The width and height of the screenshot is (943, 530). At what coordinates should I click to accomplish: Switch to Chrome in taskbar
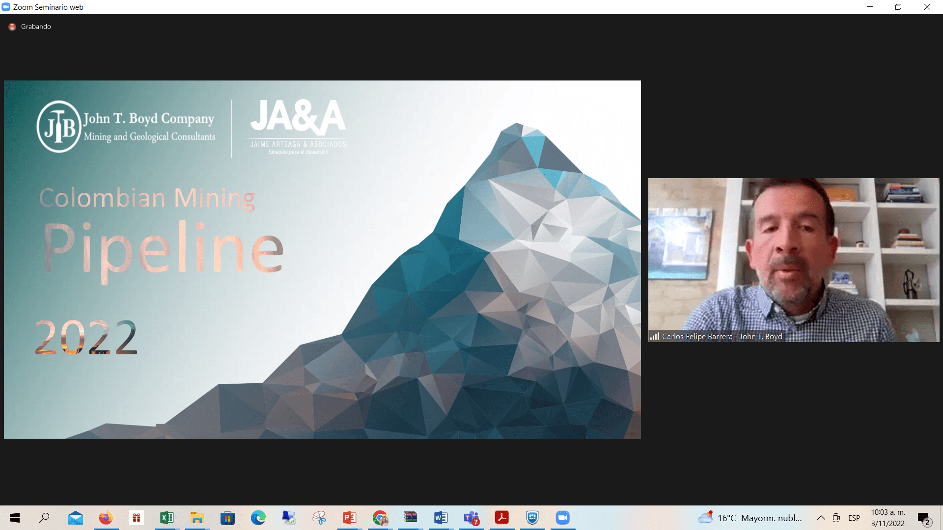click(x=380, y=518)
